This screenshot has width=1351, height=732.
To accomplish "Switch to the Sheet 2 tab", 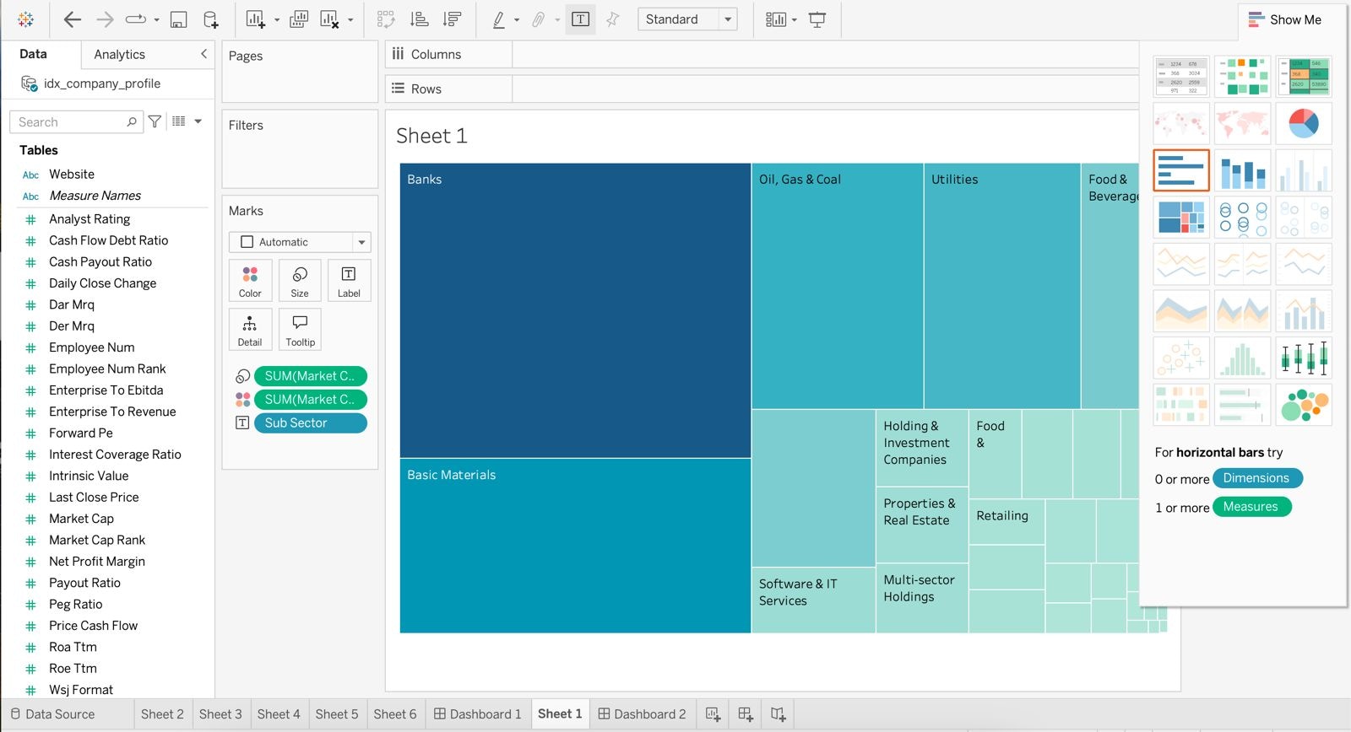I will point(162,714).
